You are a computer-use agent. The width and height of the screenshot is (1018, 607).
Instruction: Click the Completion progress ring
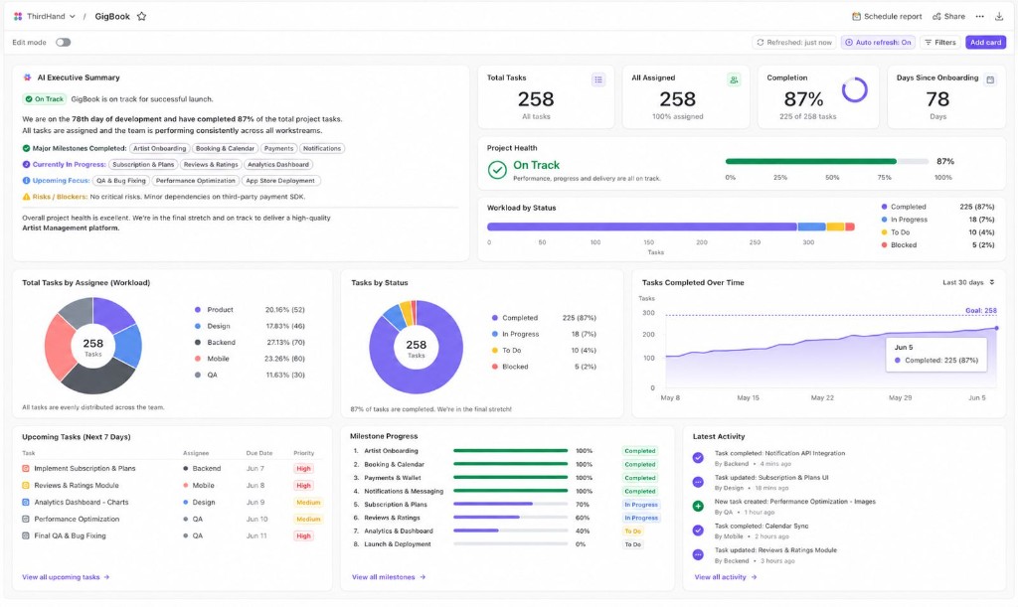pos(854,90)
